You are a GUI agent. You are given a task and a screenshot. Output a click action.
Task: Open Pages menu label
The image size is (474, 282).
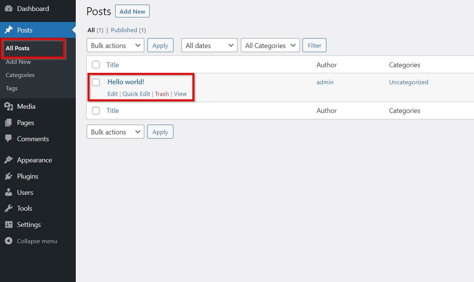tap(26, 123)
